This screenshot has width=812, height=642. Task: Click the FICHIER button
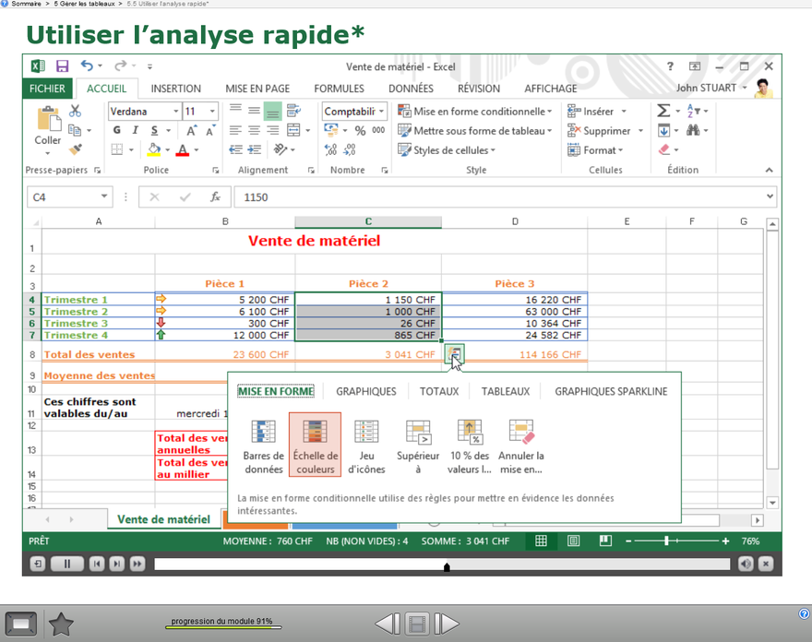(x=47, y=89)
